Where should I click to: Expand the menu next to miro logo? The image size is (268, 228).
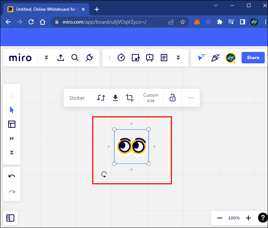coord(46,58)
